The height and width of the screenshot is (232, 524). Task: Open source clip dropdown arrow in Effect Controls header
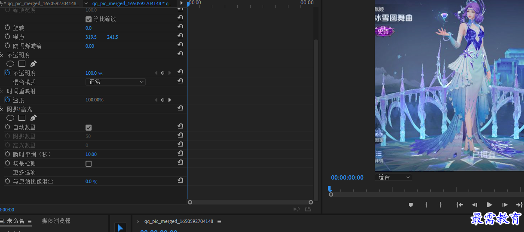(86, 3)
